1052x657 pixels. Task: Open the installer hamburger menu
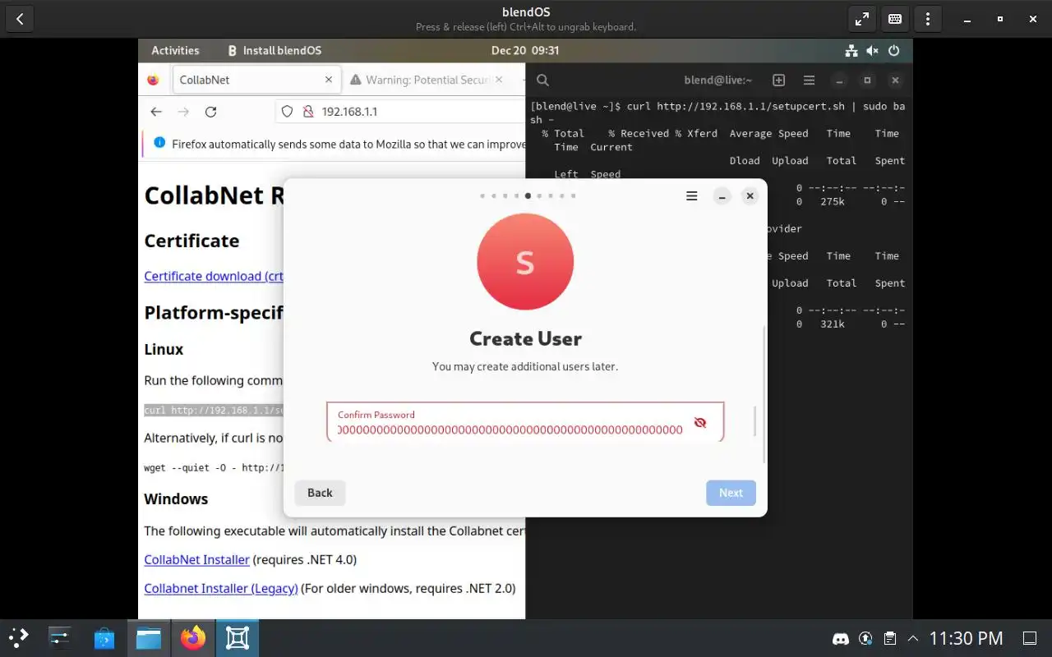[692, 196]
